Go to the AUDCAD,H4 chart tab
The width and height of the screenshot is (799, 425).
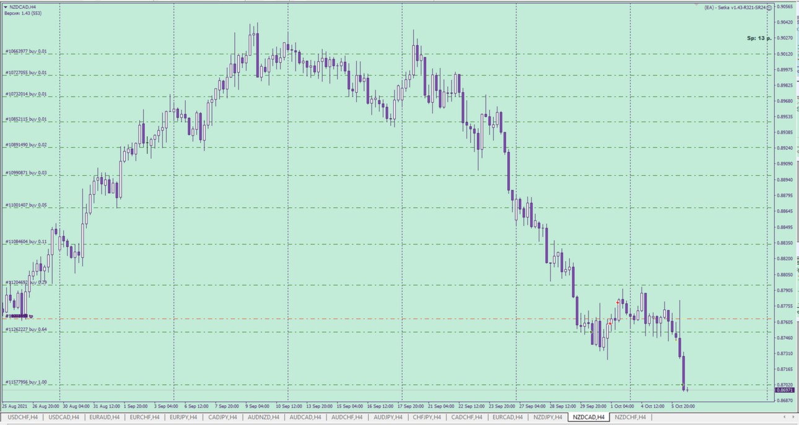point(305,417)
